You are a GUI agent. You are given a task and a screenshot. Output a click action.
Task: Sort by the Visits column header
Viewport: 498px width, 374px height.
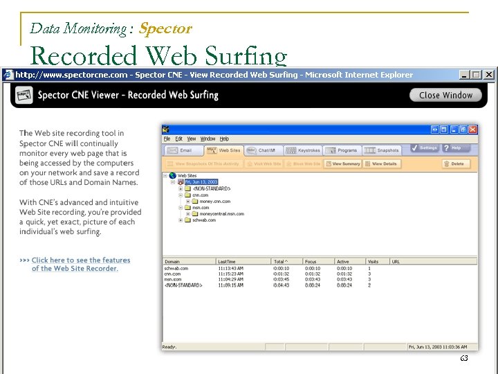pyautogui.click(x=378, y=261)
